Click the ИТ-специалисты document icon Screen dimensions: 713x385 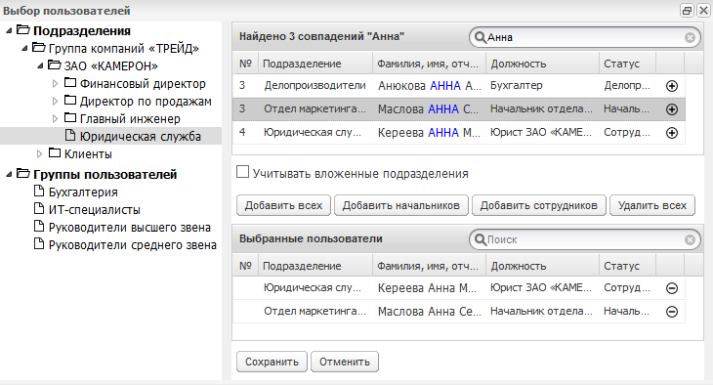39,209
